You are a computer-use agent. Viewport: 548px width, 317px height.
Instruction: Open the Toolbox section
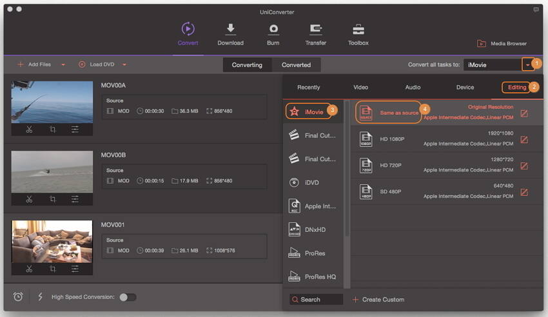click(x=358, y=34)
